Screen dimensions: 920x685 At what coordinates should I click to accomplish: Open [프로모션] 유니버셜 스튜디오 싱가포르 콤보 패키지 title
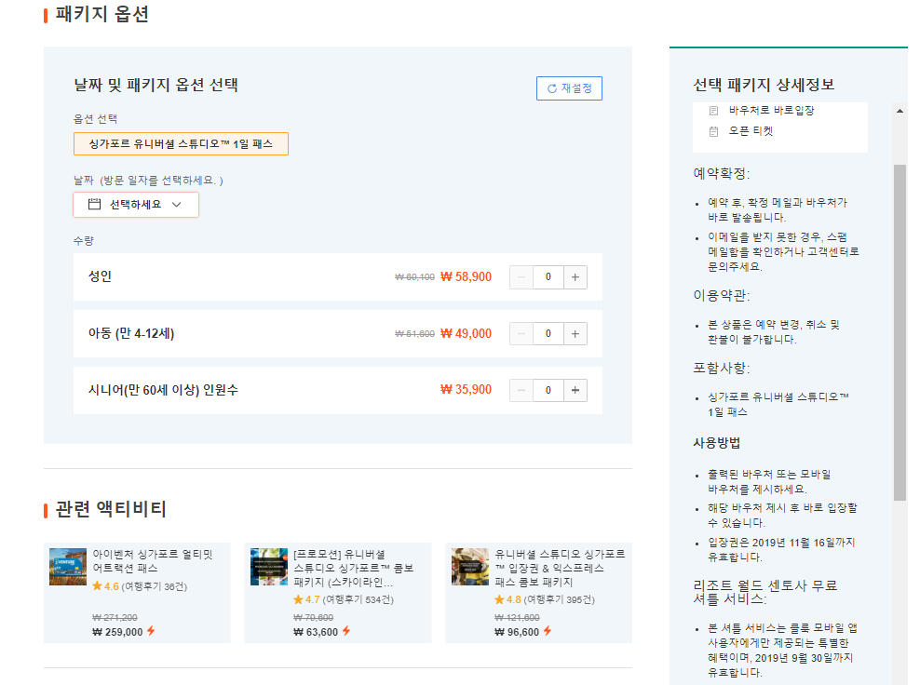pyautogui.click(x=354, y=568)
